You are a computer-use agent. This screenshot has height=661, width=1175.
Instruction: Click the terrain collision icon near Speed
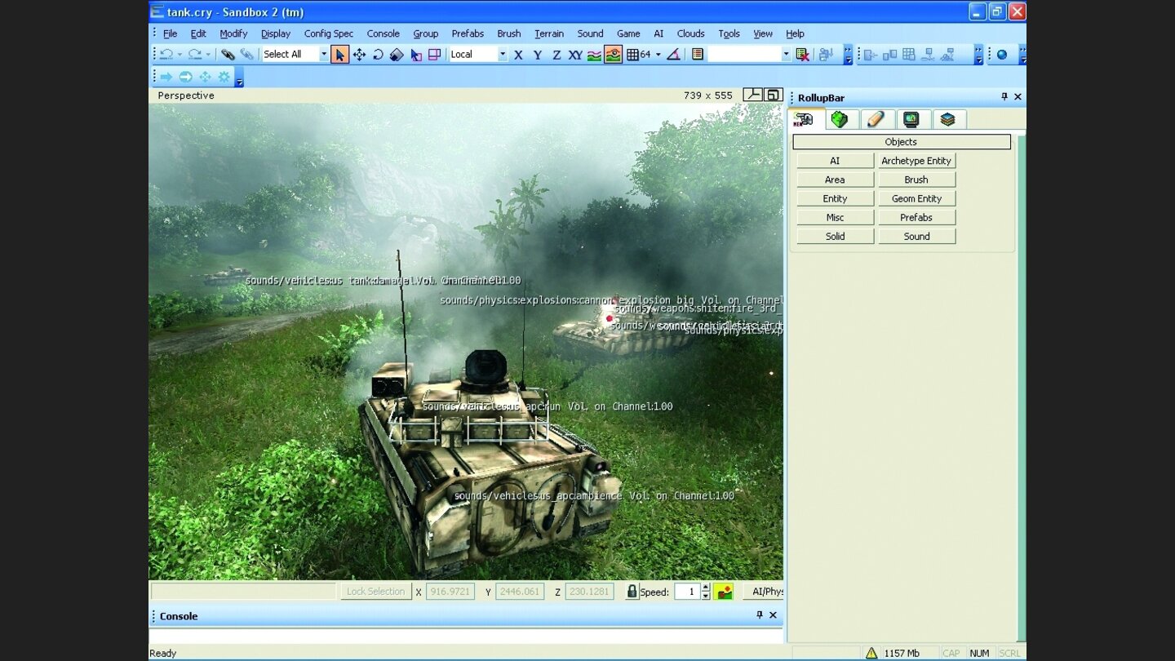click(723, 592)
